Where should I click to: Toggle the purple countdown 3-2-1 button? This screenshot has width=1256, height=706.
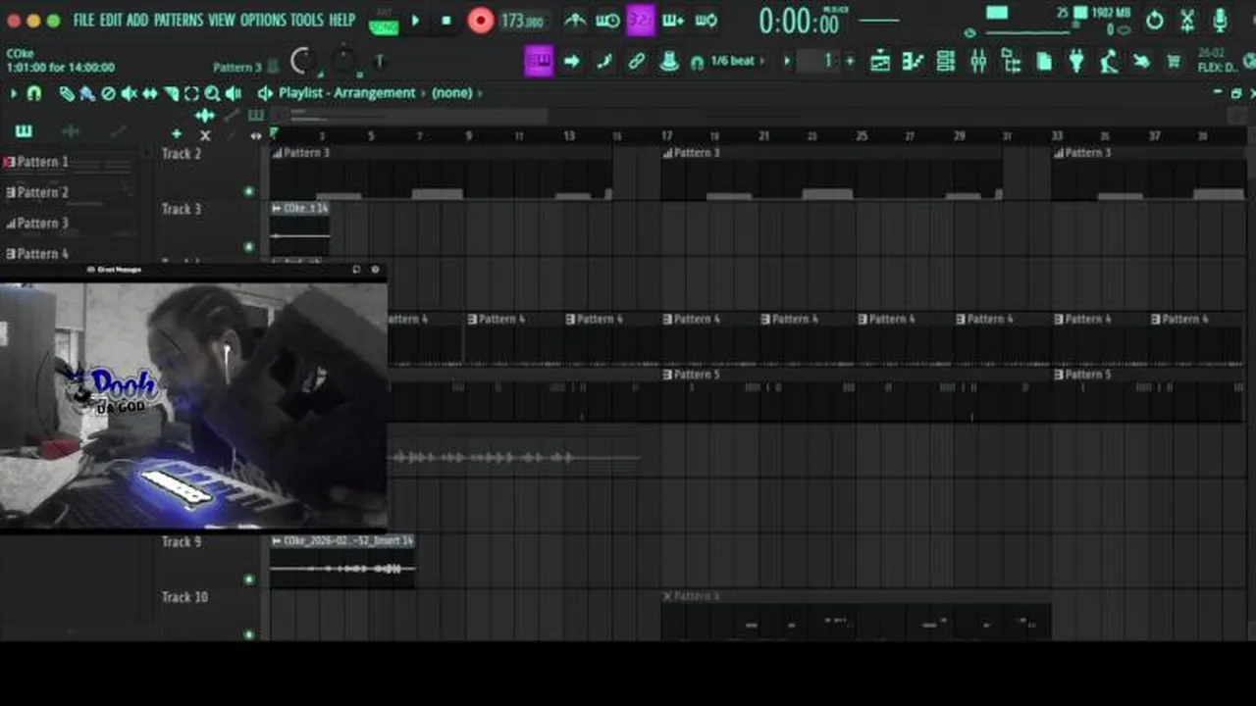click(x=640, y=20)
